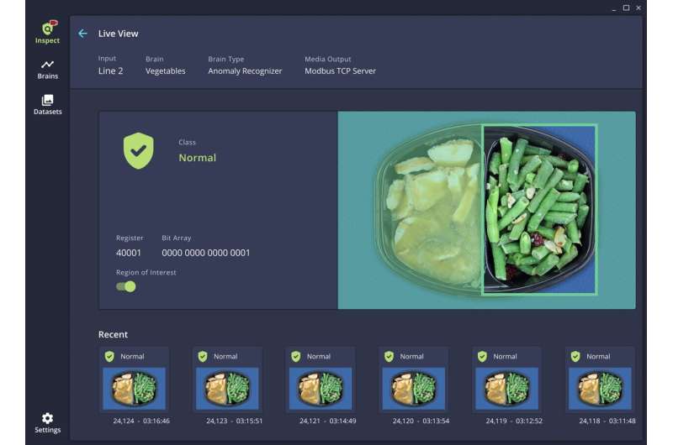Open recent thumbnail 24,119
The image size is (673, 445).
(x=507, y=389)
